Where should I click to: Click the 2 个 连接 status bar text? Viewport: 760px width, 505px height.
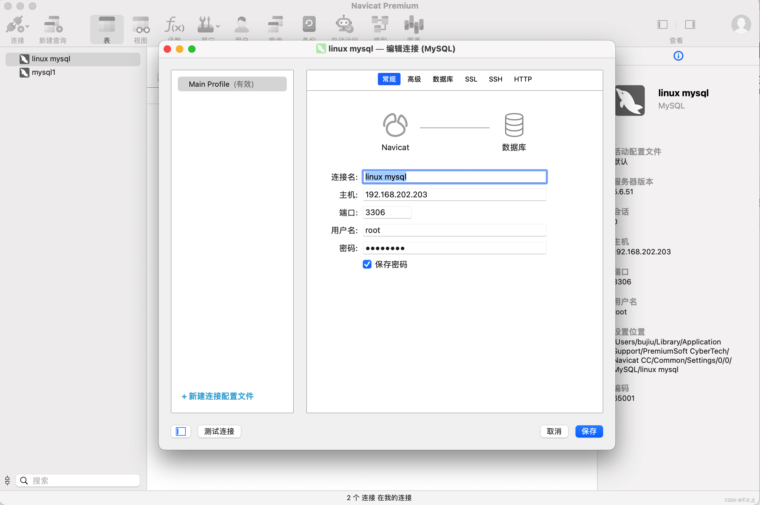tap(379, 498)
